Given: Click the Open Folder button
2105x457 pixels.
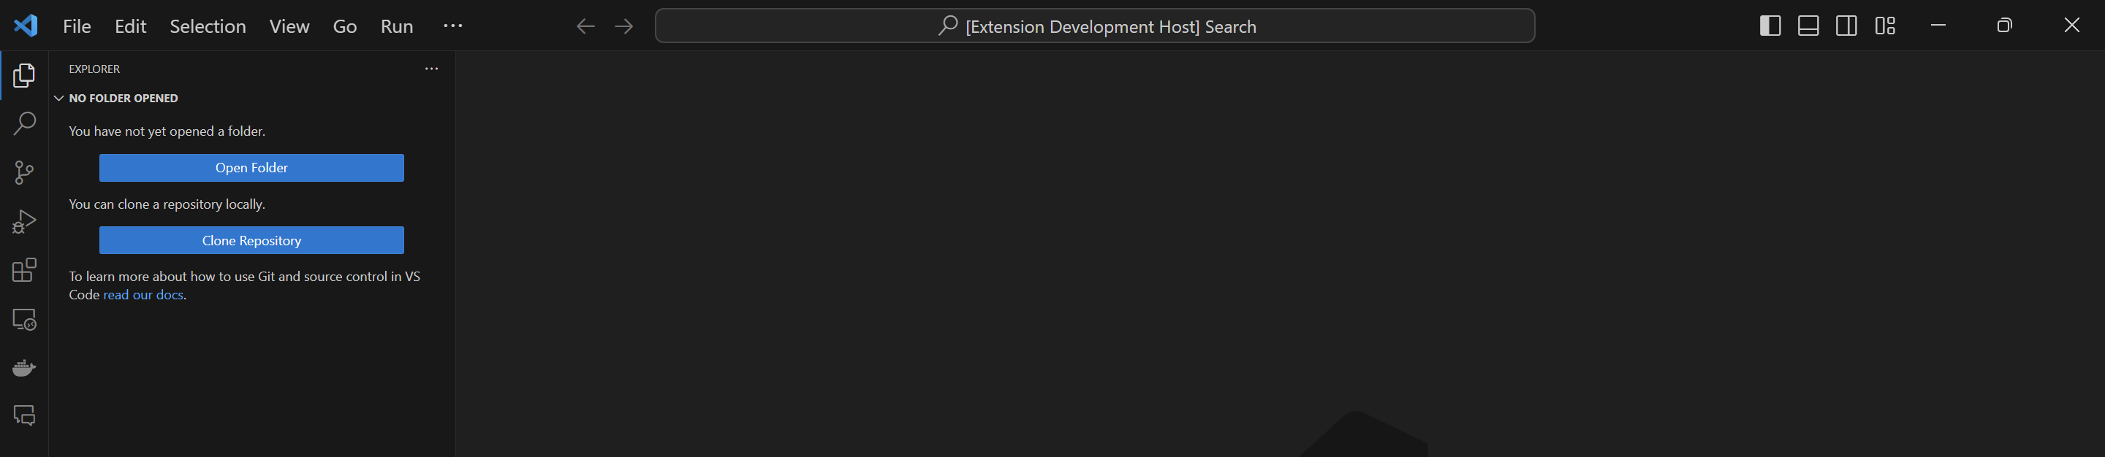Looking at the screenshot, I should pyautogui.click(x=251, y=168).
